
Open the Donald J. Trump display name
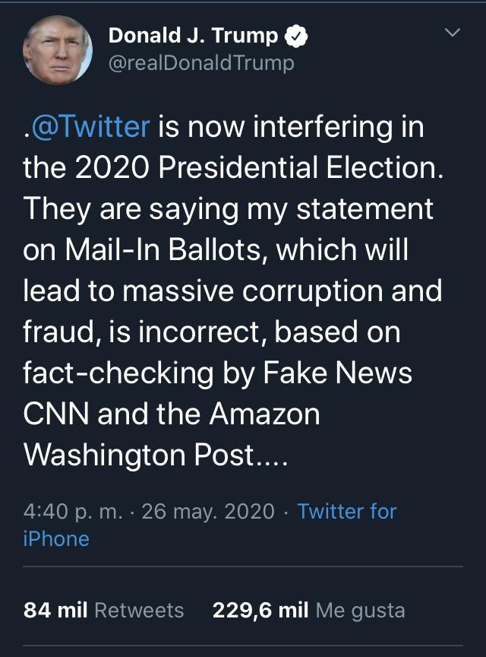point(193,36)
